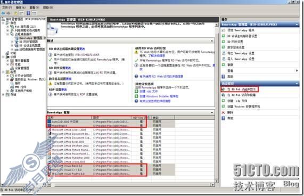Click 导出 RemoteApp 设置 in Actions pane
This screenshot has height=196, width=304.
tap(241, 53)
